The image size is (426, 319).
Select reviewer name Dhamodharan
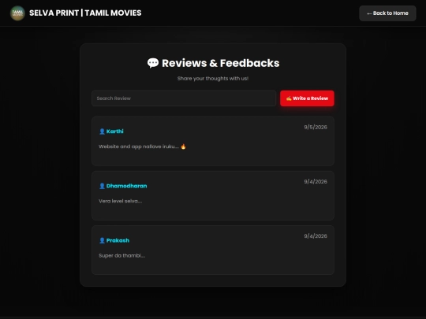[x=126, y=186]
